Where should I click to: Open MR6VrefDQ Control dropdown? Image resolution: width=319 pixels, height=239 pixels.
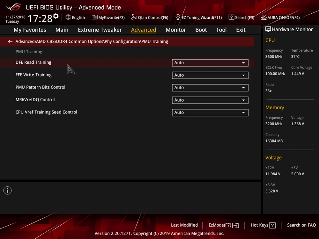click(x=210, y=100)
